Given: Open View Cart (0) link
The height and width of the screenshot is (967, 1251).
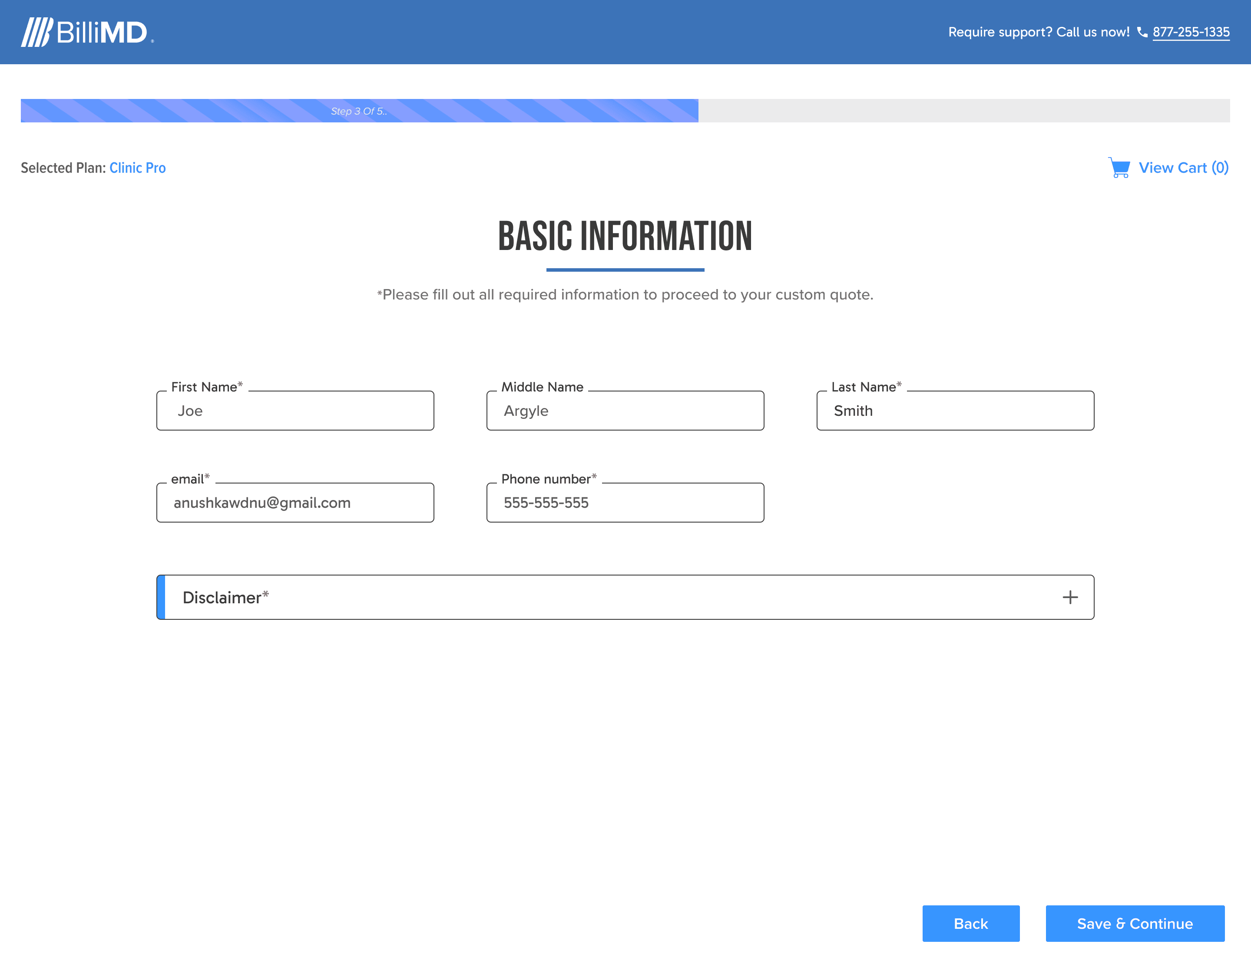Looking at the screenshot, I should pyautogui.click(x=1183, y=168).
